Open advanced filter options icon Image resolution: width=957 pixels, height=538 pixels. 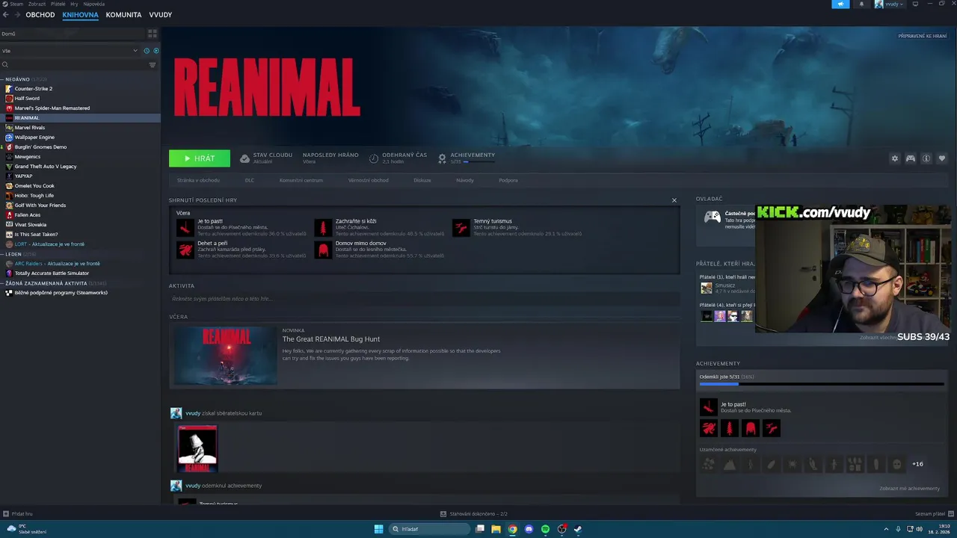coord(153,65)
